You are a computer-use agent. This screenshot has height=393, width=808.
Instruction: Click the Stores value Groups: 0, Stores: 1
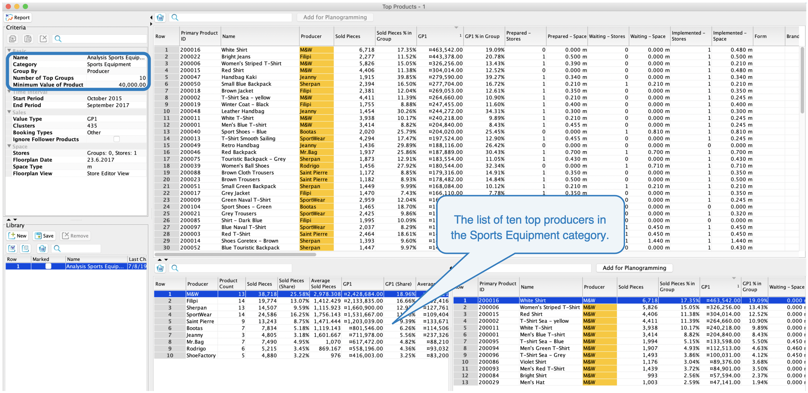click(x=112, y=153)
